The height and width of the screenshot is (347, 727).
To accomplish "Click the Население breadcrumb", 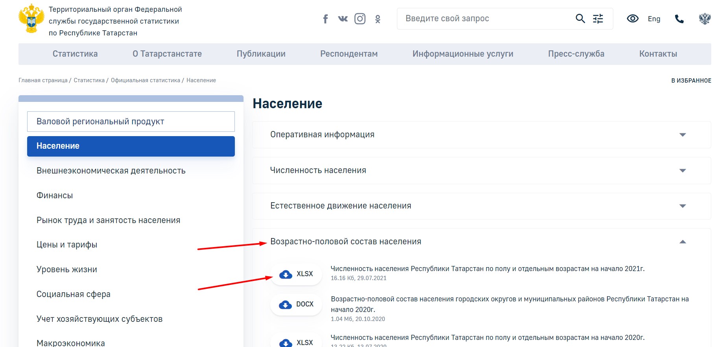I will click(201, 80).
